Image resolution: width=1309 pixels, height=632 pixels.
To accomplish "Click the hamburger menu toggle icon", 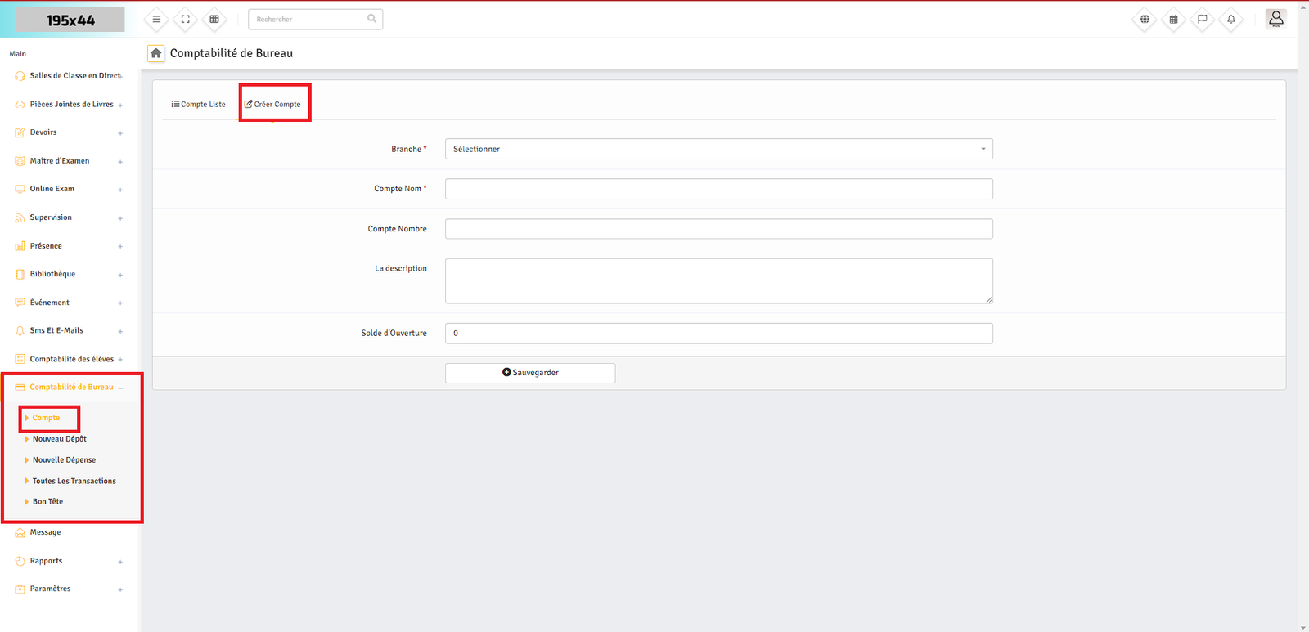I will pyautogui.click(x=156, y=19).
